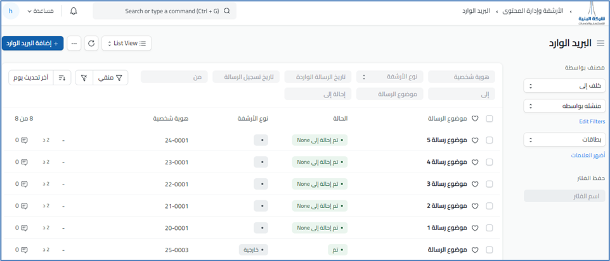Like row موضوع رسالة 5 heart
Screen dimensions: 610x261
[x=474, y=140]
